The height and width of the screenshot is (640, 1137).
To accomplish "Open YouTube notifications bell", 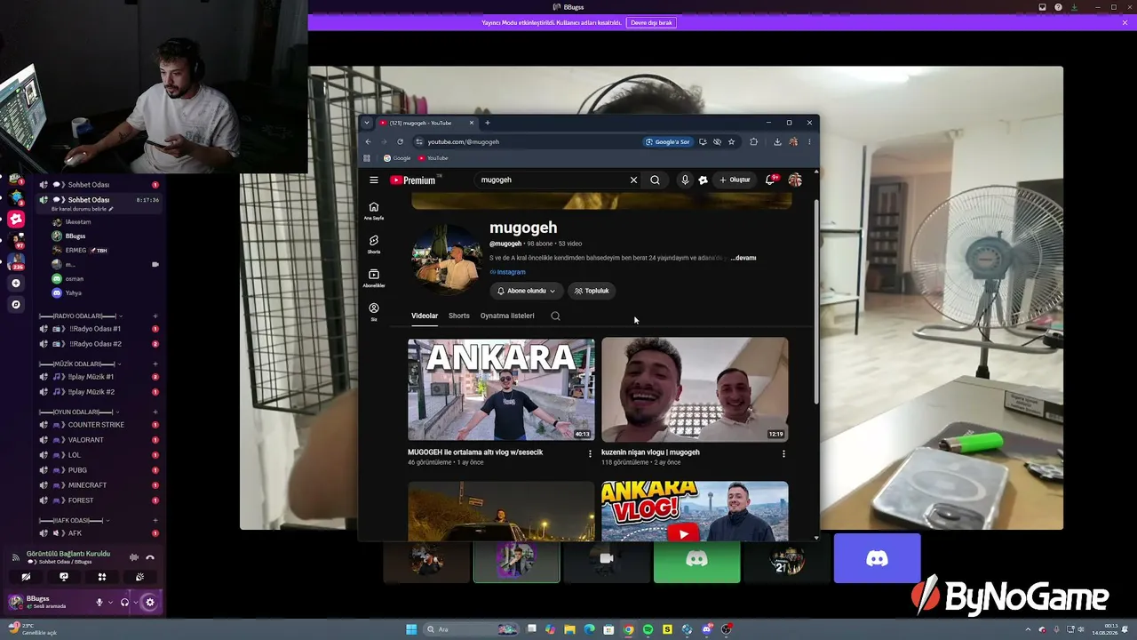I will click(x=770, y=180).
